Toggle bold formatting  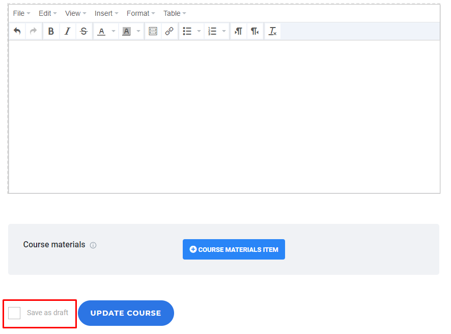pos(51,31)
